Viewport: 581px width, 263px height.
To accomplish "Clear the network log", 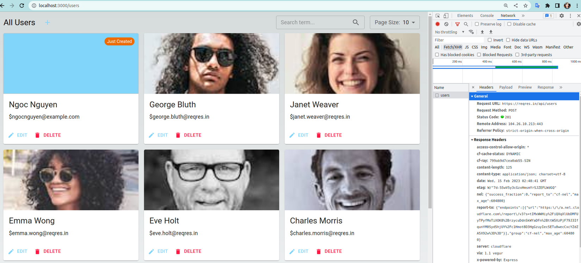I will [446, 24].
